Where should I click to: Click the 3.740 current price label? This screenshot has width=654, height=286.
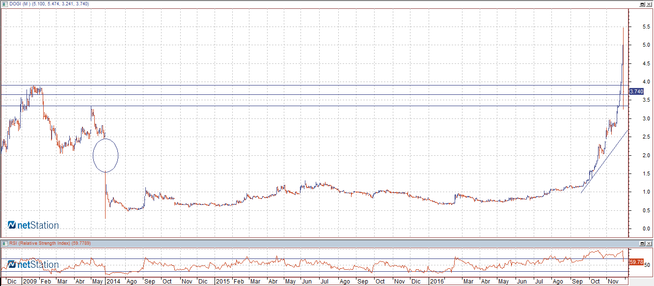point(636,91)
